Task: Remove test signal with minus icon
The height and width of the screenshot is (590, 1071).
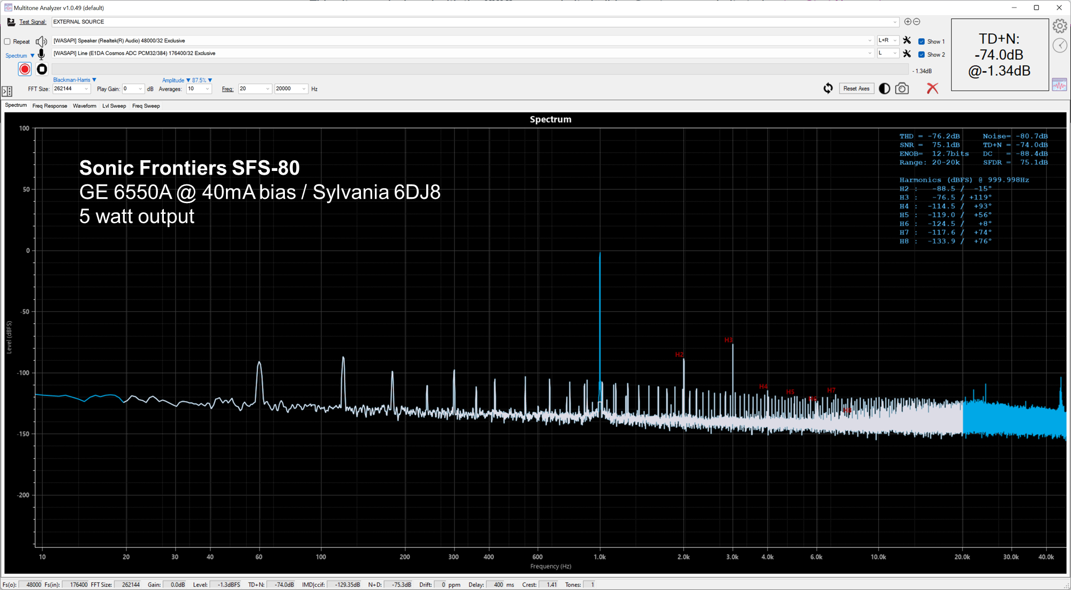Action: 916,21
